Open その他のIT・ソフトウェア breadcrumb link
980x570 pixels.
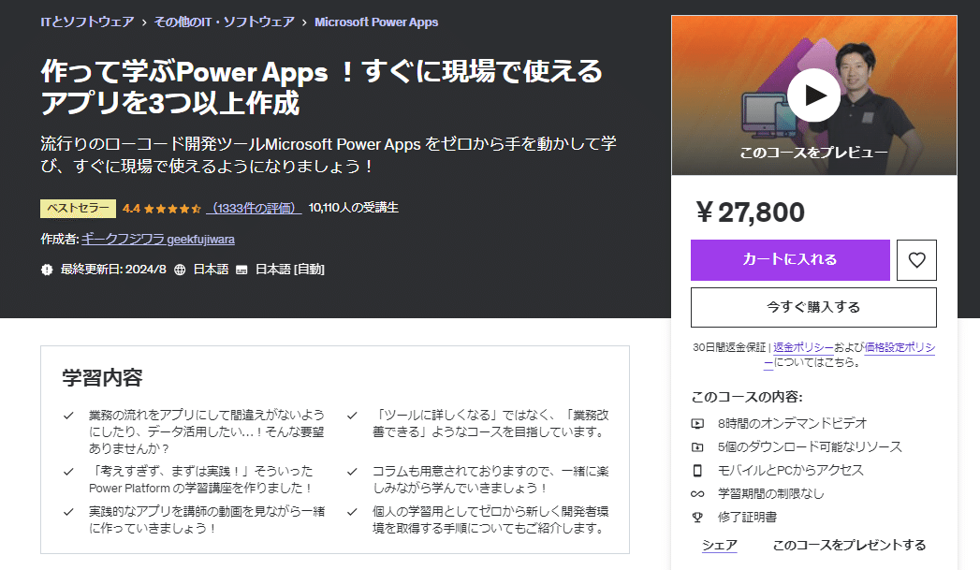coord(225,22)
